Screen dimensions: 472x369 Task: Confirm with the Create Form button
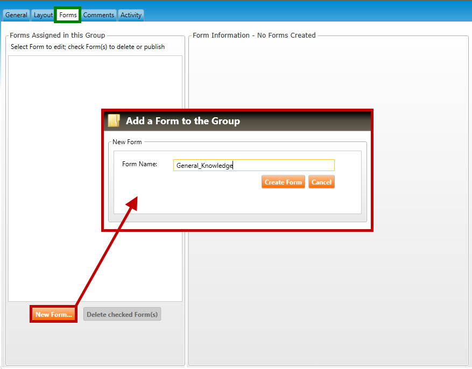283,182
